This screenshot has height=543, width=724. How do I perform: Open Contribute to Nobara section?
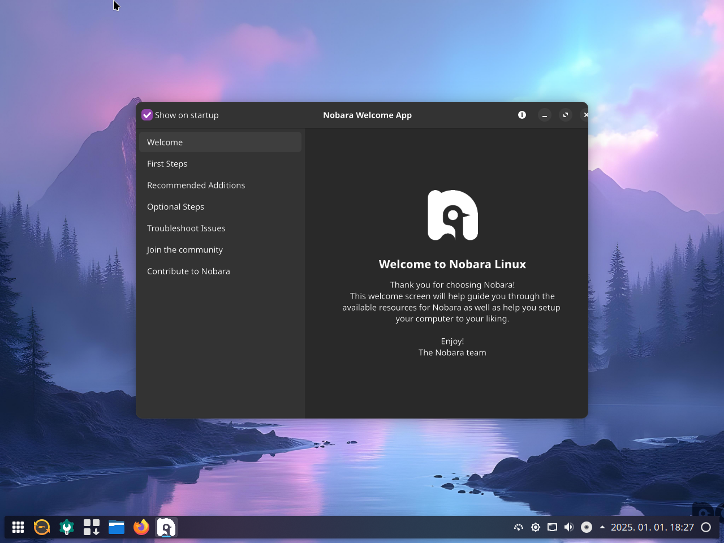coord(220,271)
